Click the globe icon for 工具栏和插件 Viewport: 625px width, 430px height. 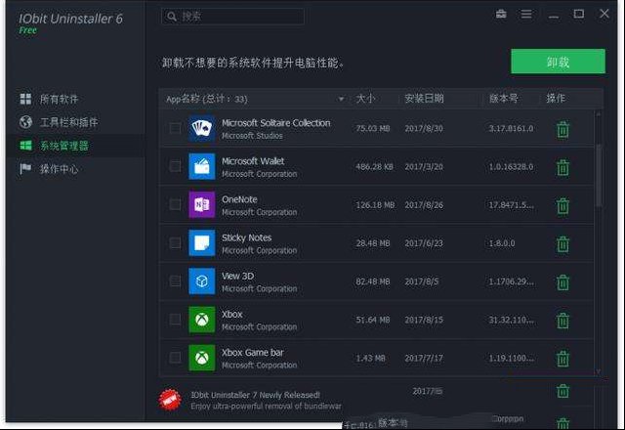25,122
